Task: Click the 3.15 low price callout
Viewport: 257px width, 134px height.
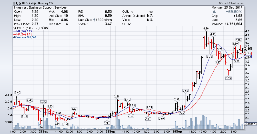Action: click(228, 78)
